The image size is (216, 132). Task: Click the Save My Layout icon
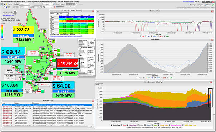55,4
